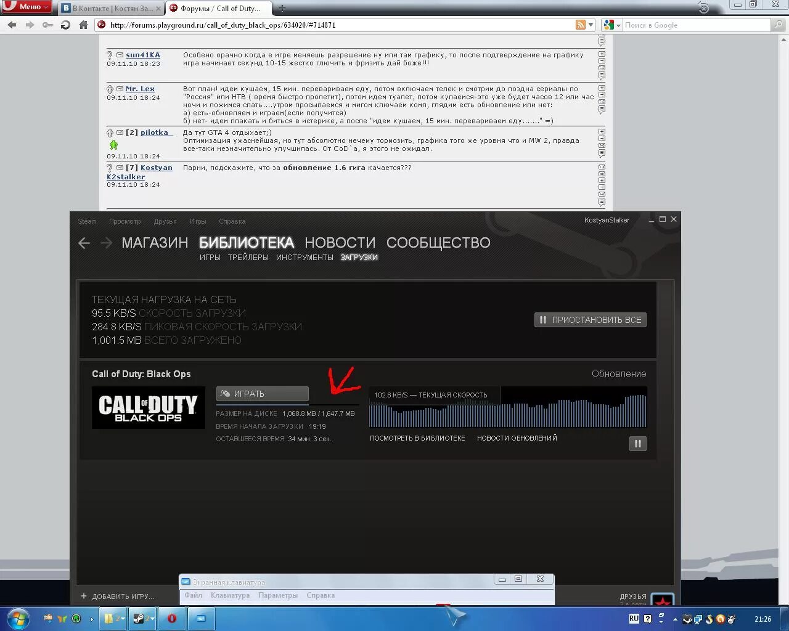This screenshot has height=631, width=789.
Task: Click the Black Ops download progress bar
Action: pyautogui.click(x=287, y=404)
